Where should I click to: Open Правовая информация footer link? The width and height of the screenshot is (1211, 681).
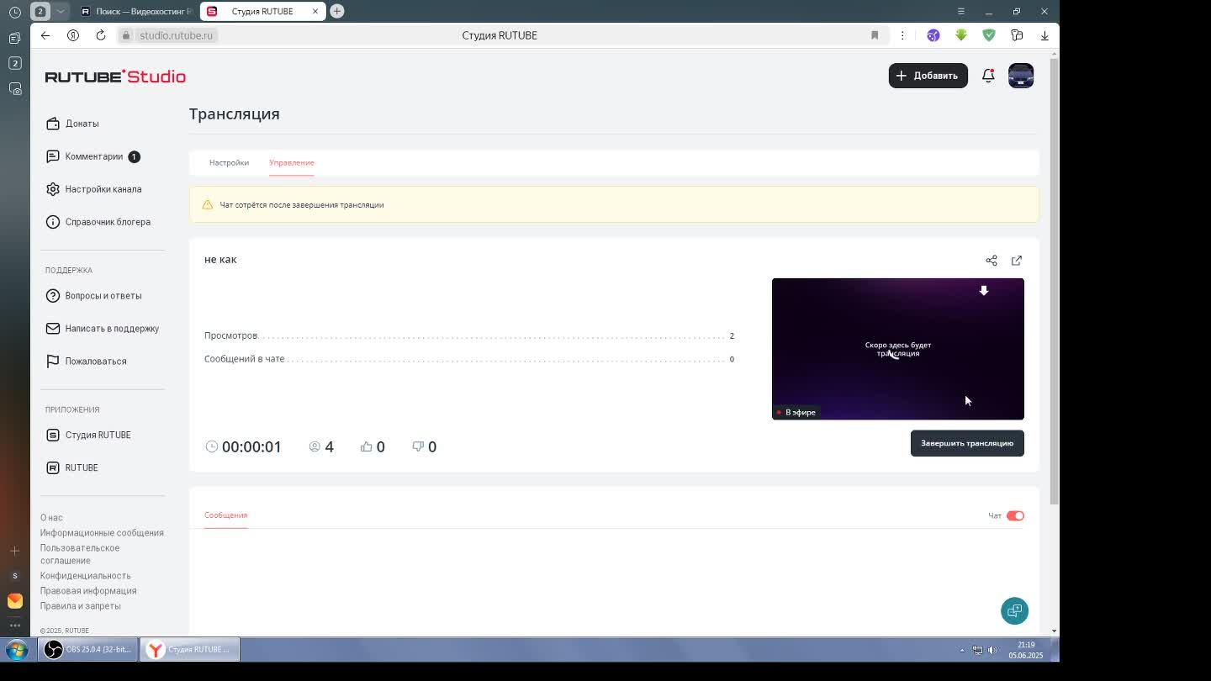(88, 591)
